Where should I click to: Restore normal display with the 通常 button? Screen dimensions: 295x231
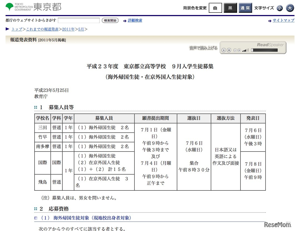[245, 8]
